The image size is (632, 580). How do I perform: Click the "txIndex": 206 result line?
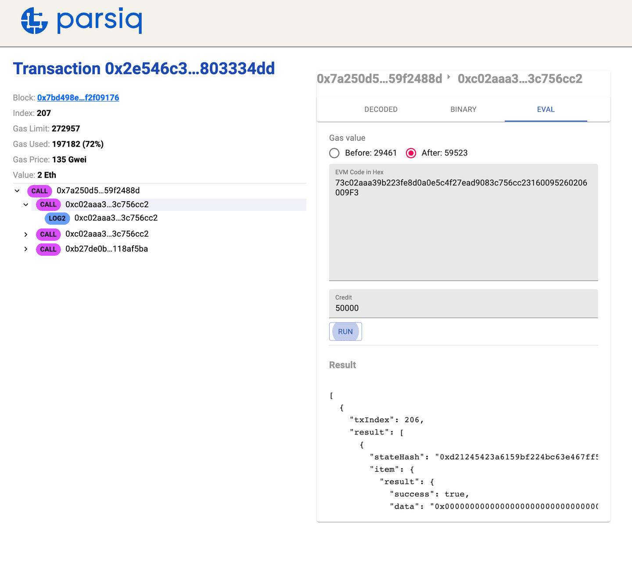[387, 420]
